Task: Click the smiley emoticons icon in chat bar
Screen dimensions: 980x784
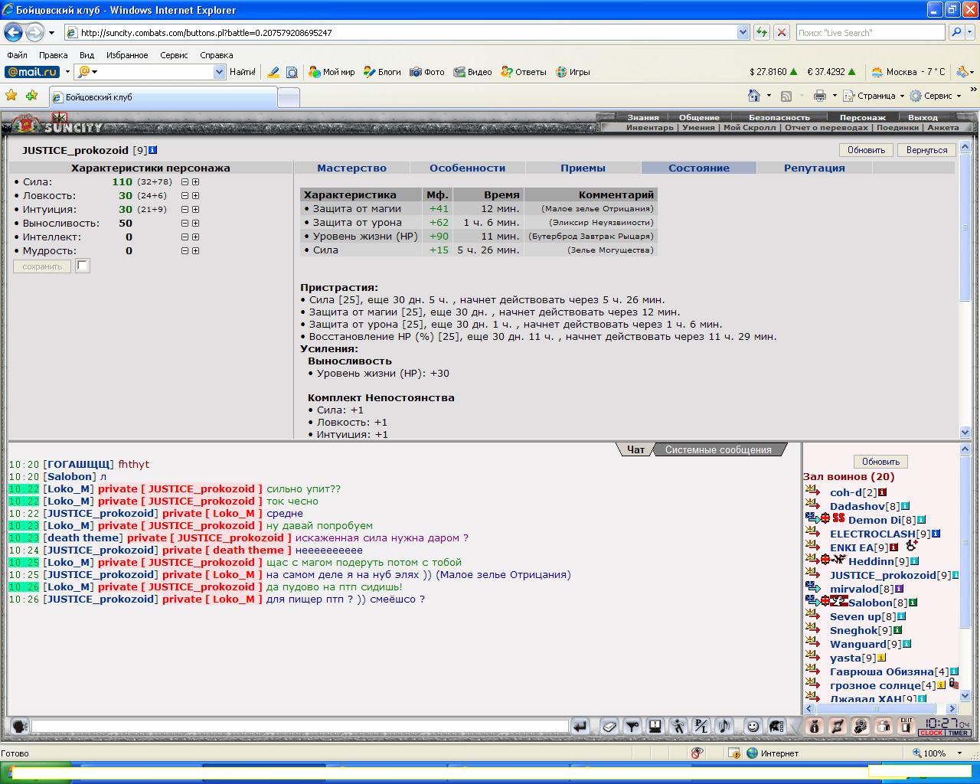Action: pos(753,727)
